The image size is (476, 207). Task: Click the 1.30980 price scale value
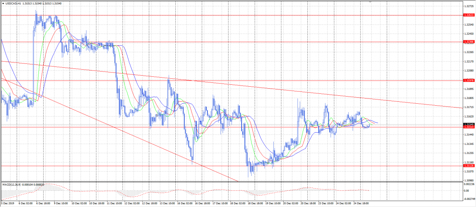[468, 180]
